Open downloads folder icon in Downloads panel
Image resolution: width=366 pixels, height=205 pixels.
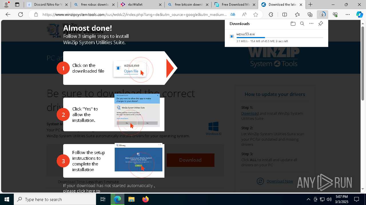click(x=293, y=24)
